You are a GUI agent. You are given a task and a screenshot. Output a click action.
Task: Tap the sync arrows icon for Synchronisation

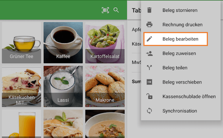point(149,111)
